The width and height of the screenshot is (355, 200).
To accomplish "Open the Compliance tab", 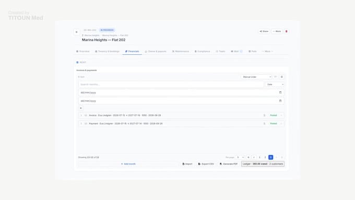I will [x=203, y=51].
